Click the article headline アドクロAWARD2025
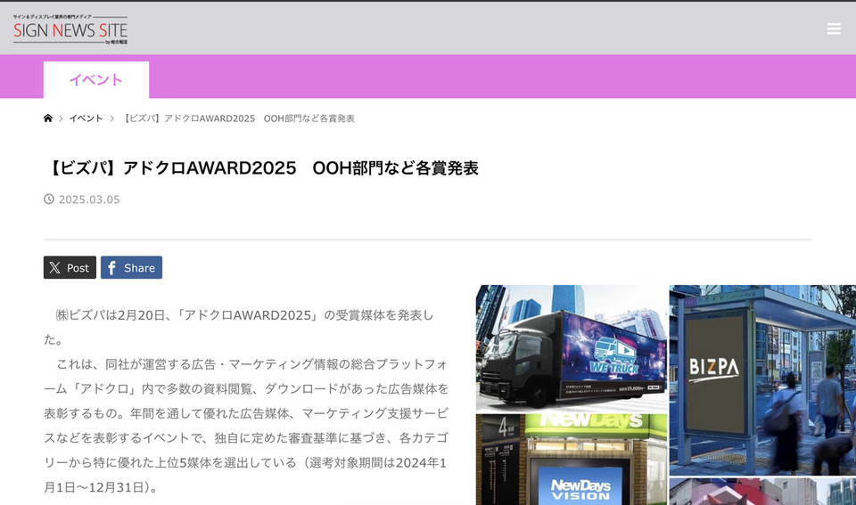856x505 pixels. pyautogui.click(x=261, y=168)
